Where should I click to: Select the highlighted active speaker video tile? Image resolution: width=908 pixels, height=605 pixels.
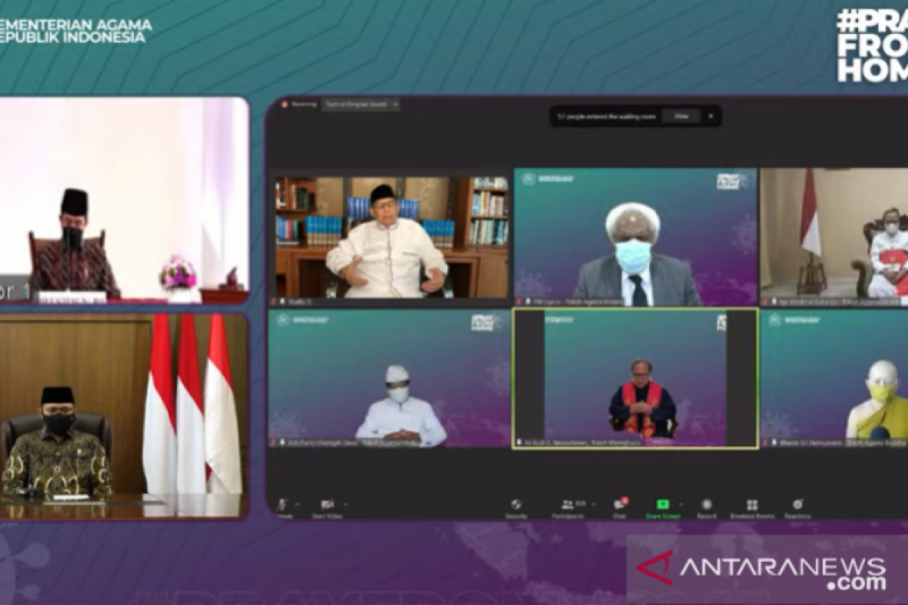pyautogui.click(x=635, y=378)
